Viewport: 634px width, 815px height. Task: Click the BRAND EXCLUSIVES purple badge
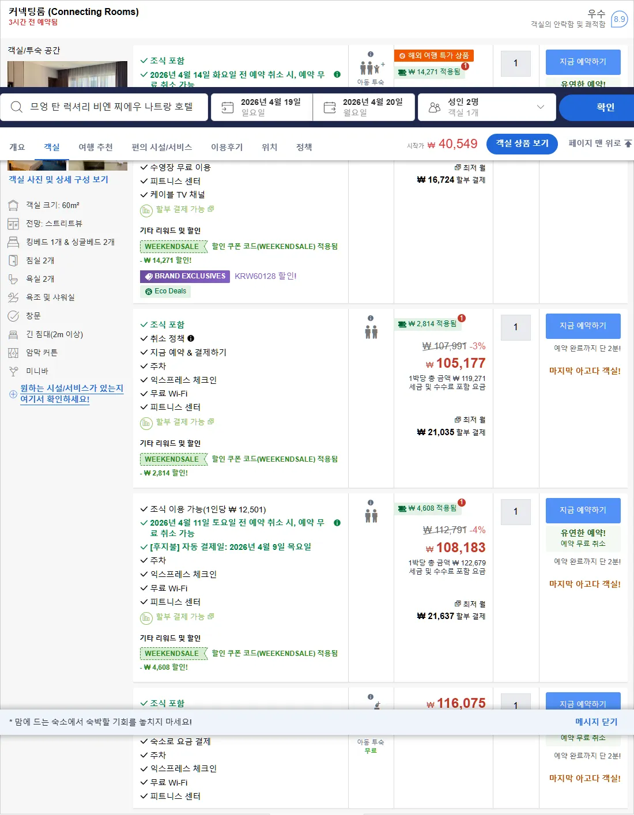coord(185,276)
